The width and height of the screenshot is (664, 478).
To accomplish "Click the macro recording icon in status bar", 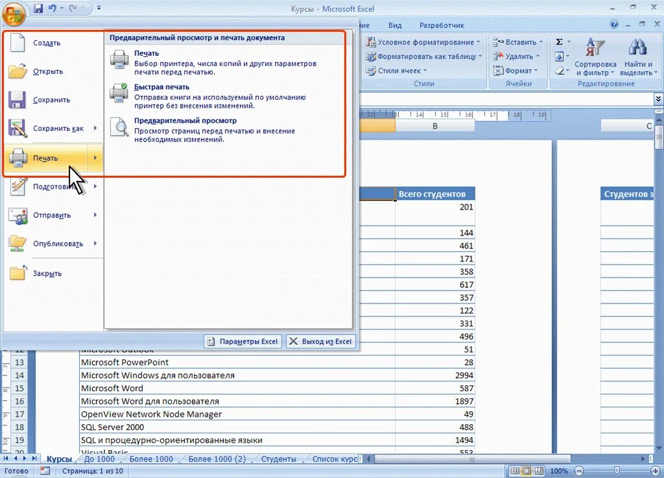I will pyautogui.click(x=45, y=471).
